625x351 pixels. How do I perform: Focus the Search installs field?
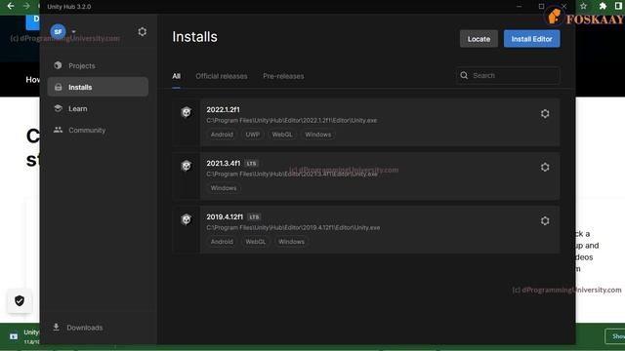point(508,76)
